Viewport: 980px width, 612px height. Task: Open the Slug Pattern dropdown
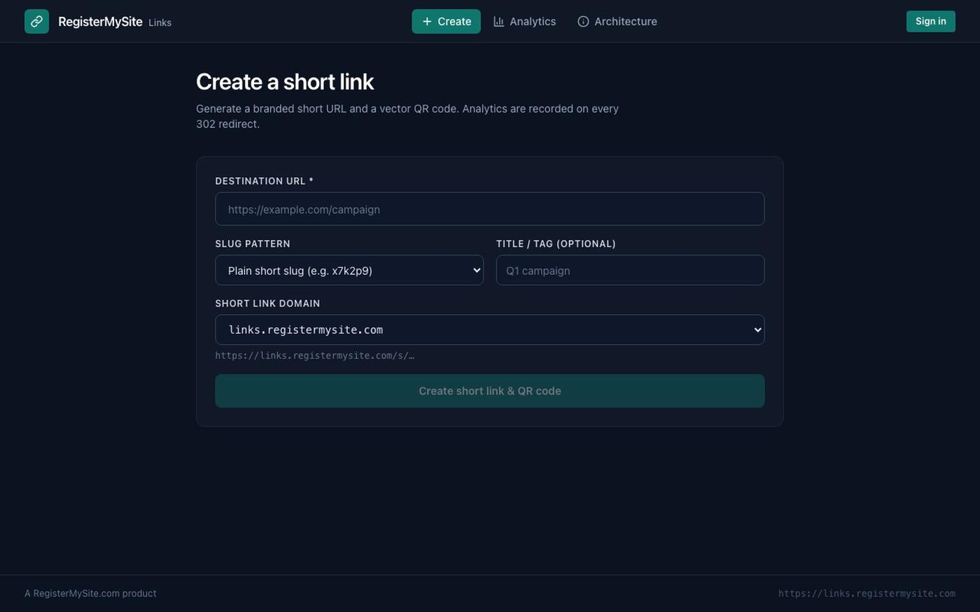click(x=349, y=270)
